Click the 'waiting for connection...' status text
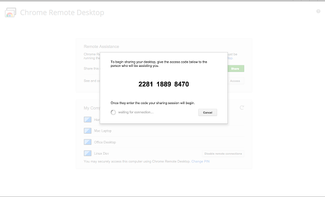 136,112
